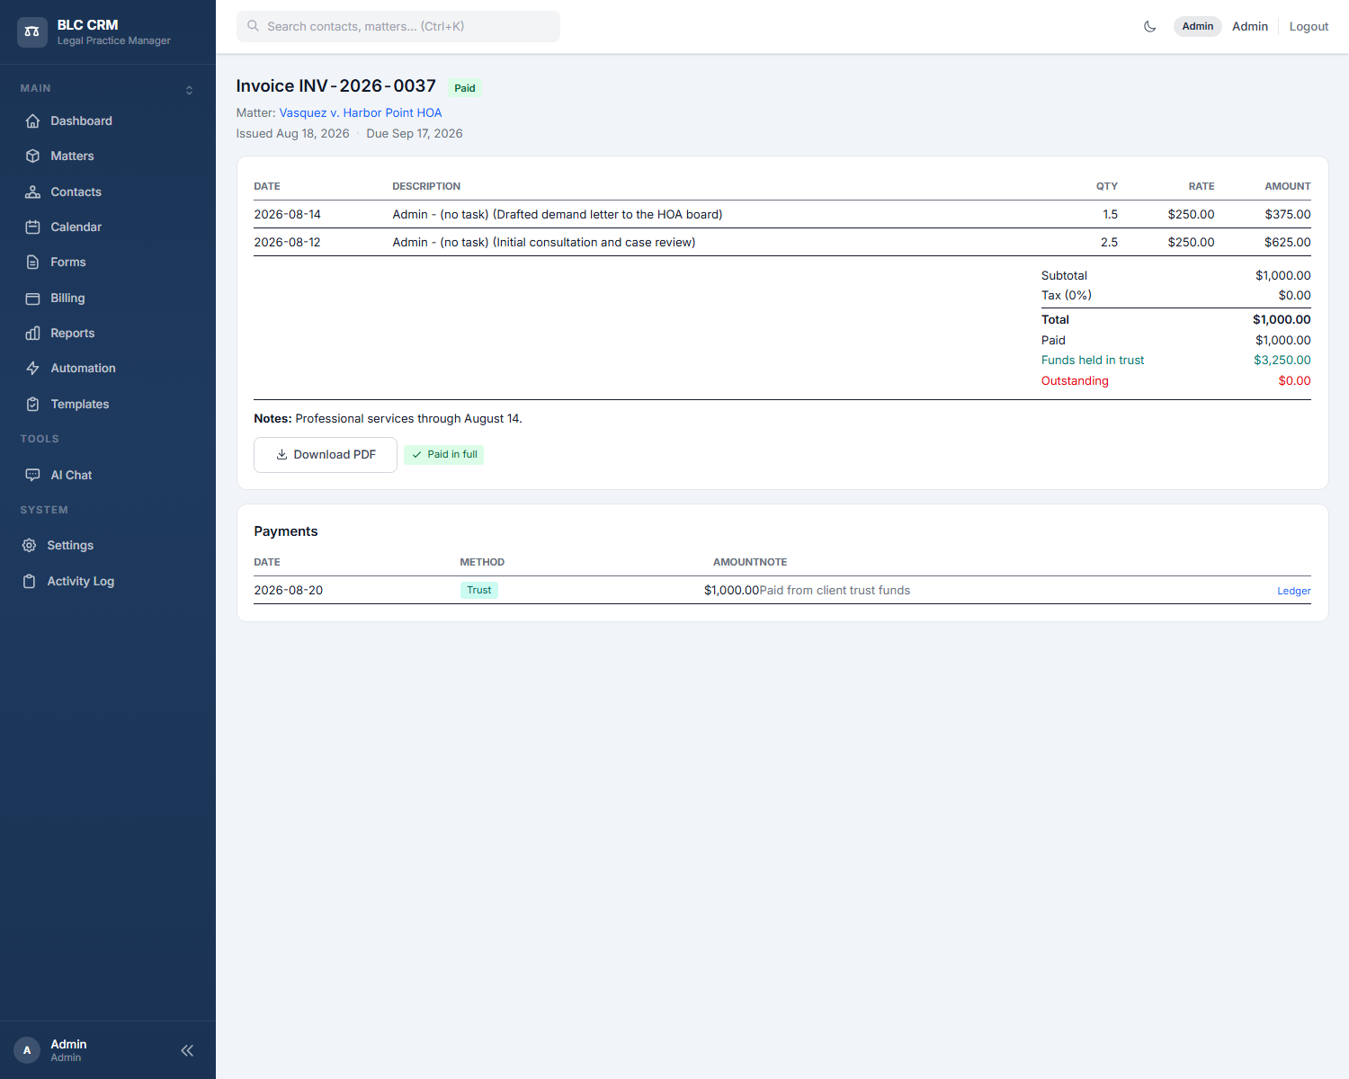Click the BLC CRM scales logo icon

point(32,31)
